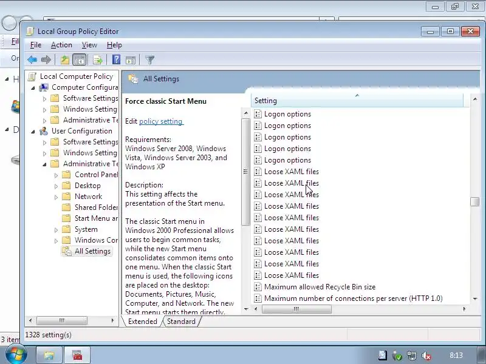486x364 pixels.
Task: Expand the Control Panel folder
Action: pyautogui.click(x=56, y=175)
